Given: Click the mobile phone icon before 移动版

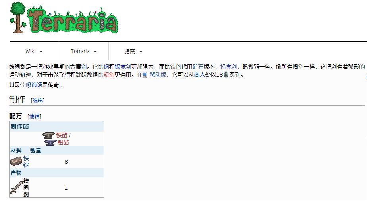Looking at the screenshot, I should [145, 75].
